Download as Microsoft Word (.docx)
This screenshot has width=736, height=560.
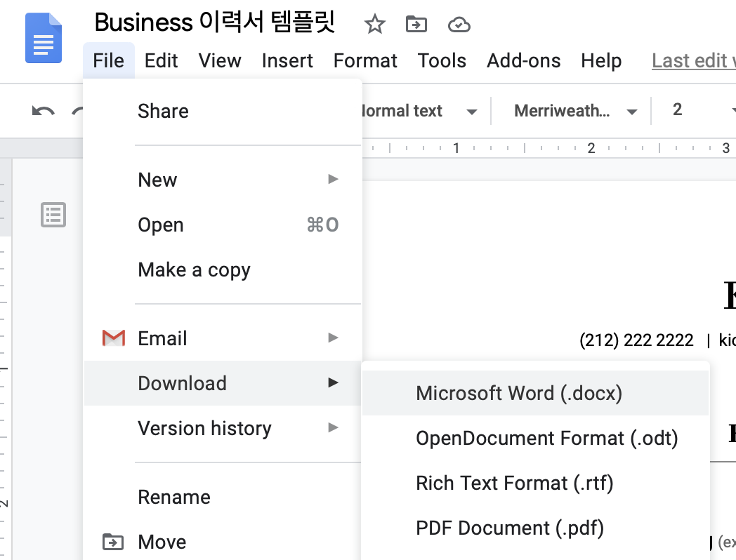535,393
